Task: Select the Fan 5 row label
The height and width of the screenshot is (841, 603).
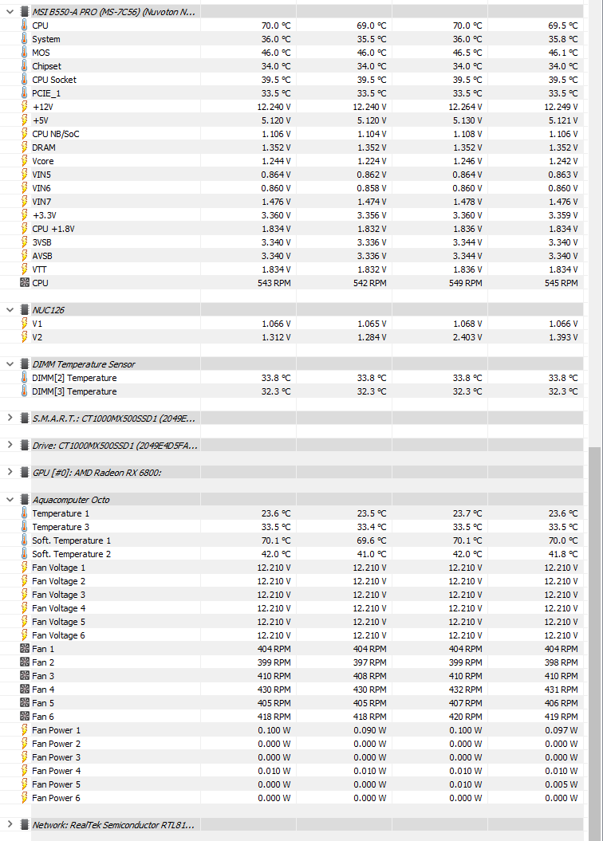Action: (x=43, y=702)
